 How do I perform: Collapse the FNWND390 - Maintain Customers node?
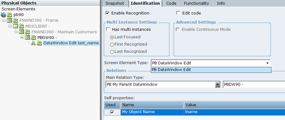point(16,32)
